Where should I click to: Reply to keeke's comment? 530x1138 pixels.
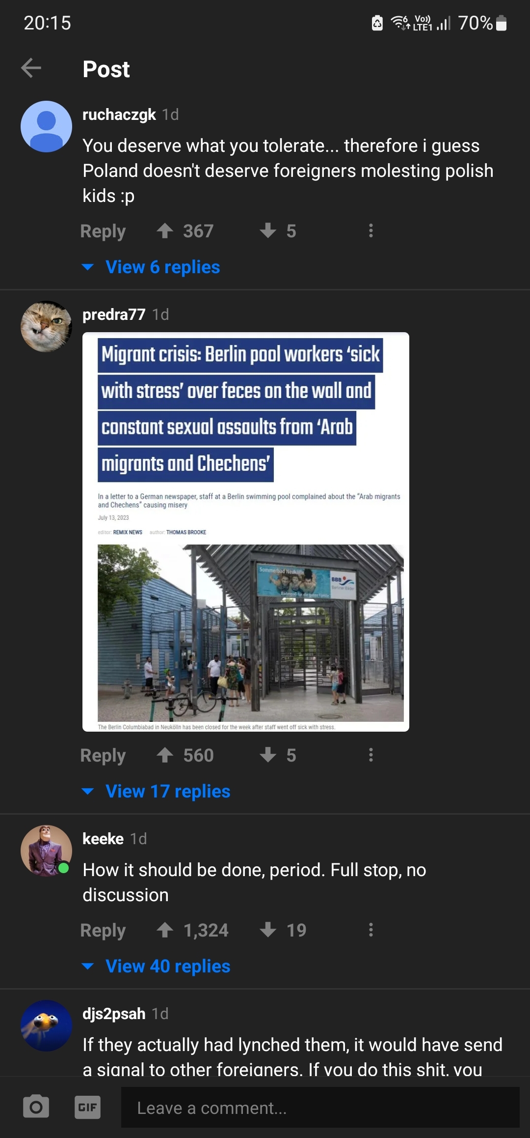click(x=103, y=930)
